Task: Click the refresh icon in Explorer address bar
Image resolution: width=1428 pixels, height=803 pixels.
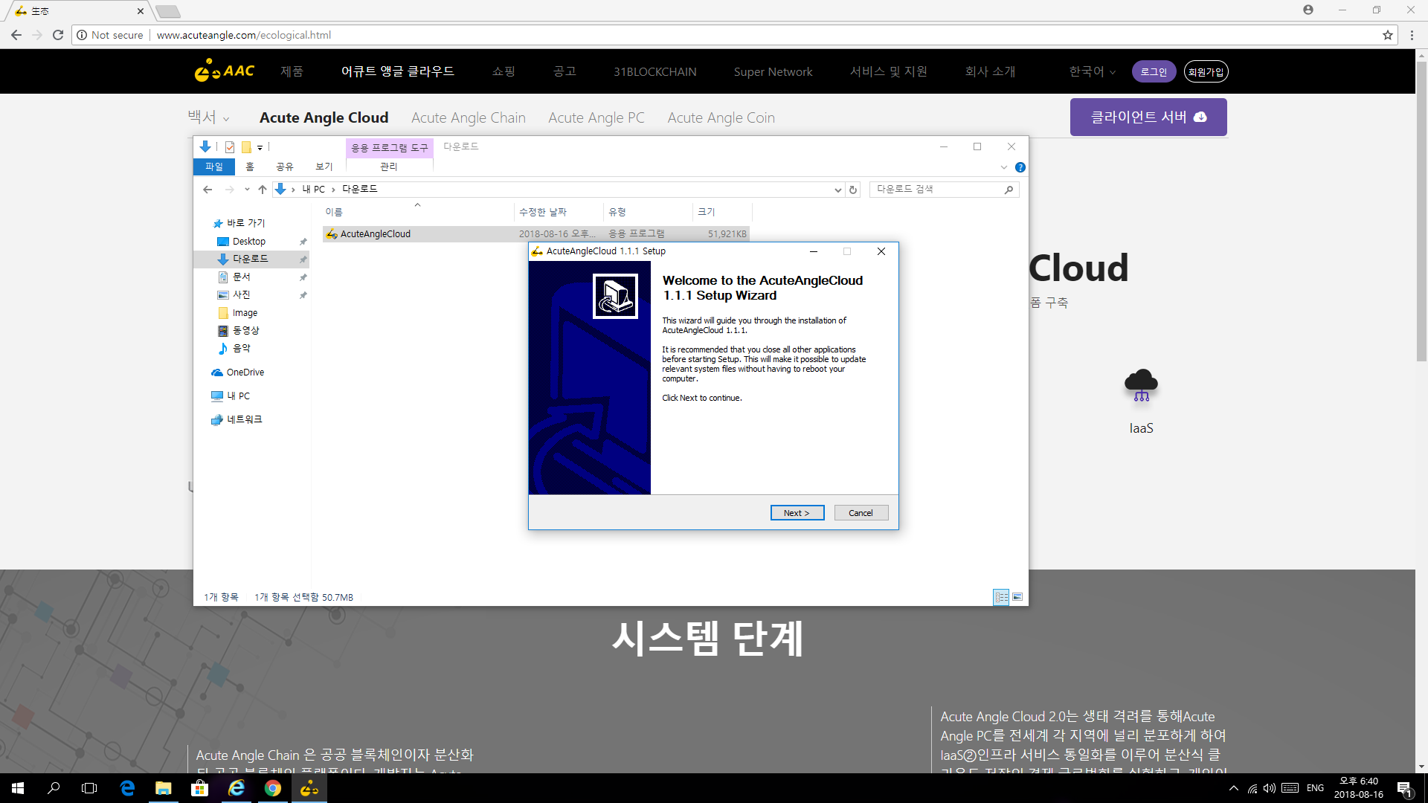Action: (853, 190)
